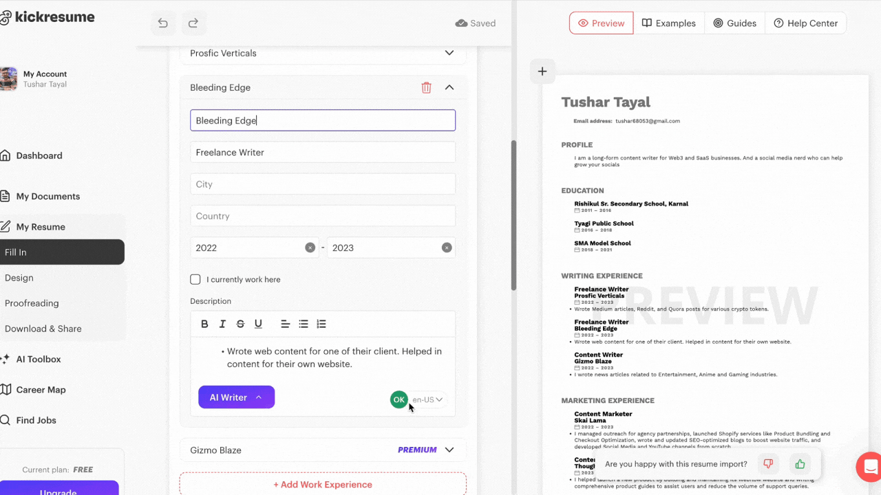
Task: Clear the 2022 start date
Action: 310,247
